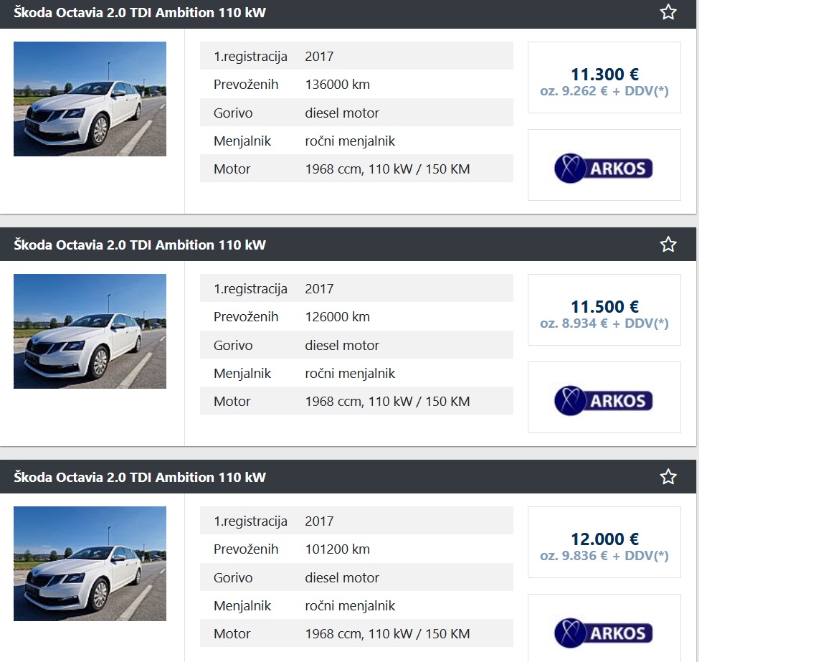Click '1968 ccm, 110 kW / 150 KM' in 11.500 € listing
Screen dimensions: 826x662
(x=387, y=402)
